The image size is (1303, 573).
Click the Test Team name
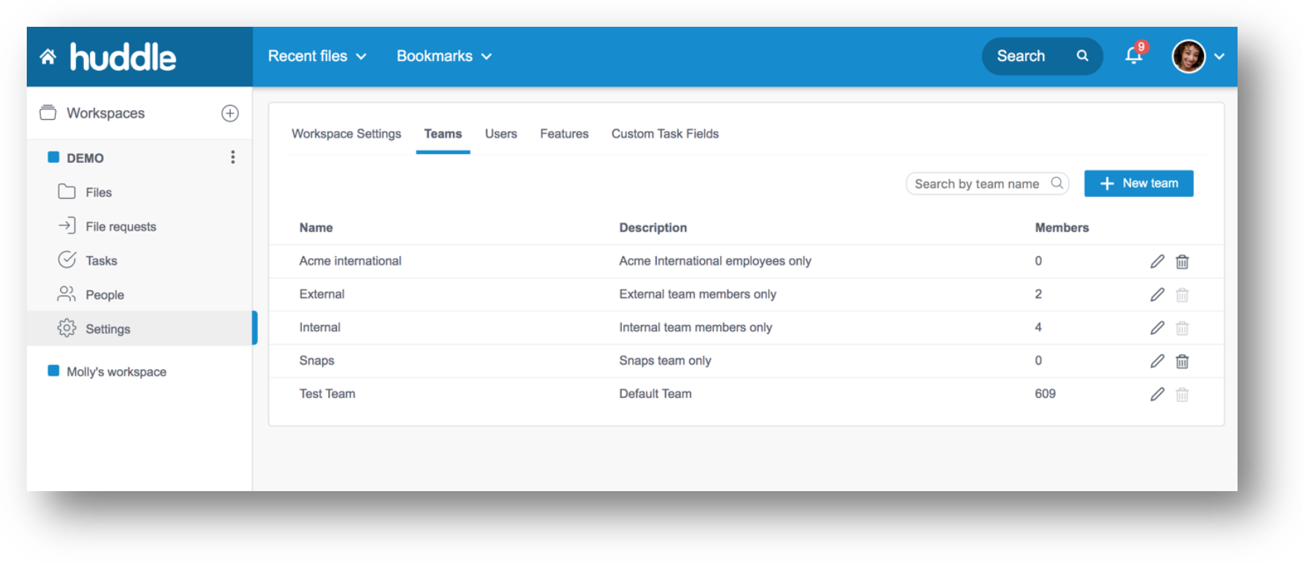(x=327, y=394)
